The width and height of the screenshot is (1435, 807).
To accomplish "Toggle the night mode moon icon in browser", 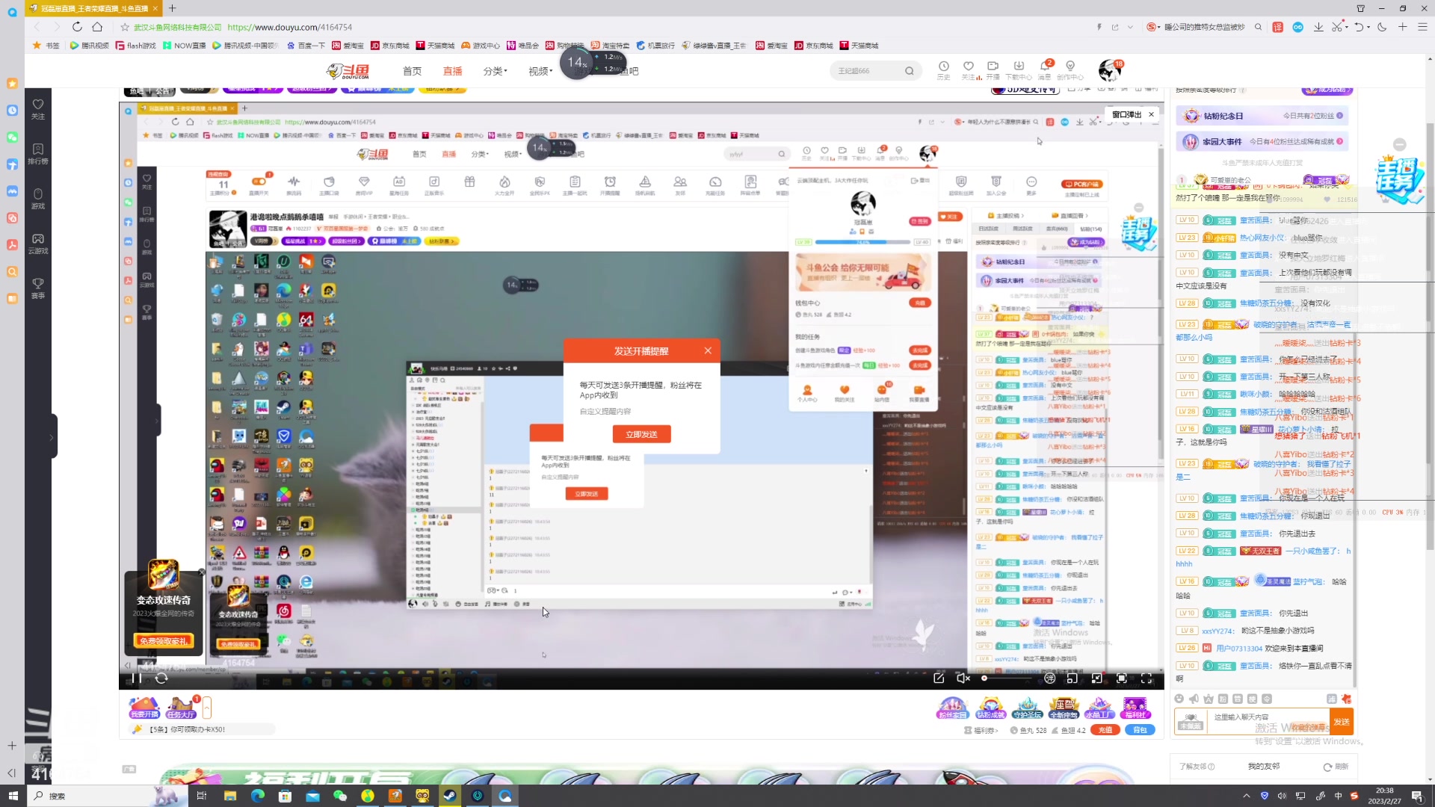I will (x=1382, y=27).
